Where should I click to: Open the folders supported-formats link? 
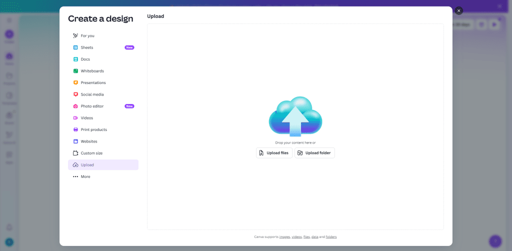(x=331, y=236)
